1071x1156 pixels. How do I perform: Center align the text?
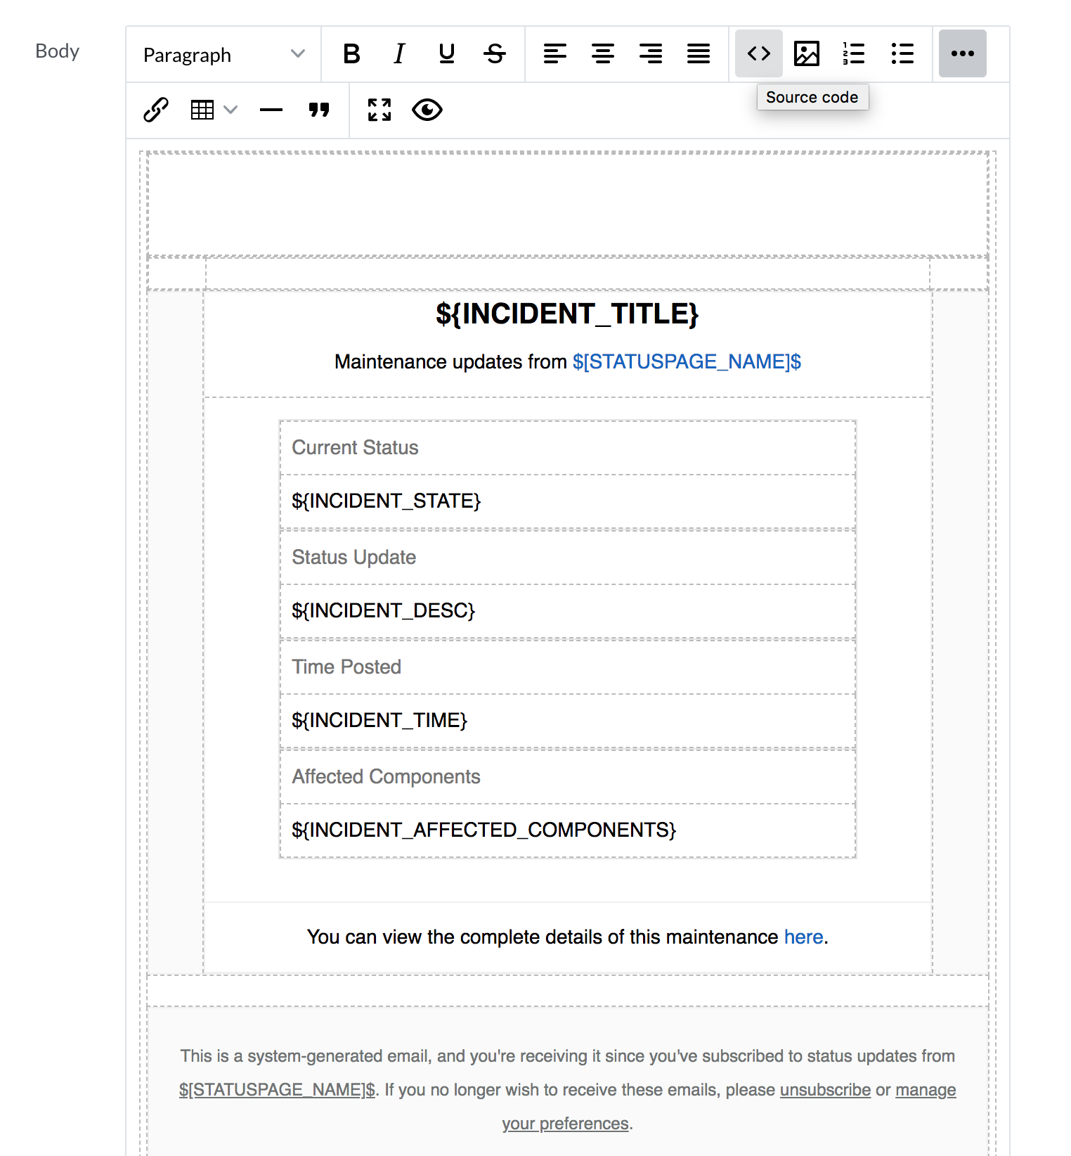(602, 53)
